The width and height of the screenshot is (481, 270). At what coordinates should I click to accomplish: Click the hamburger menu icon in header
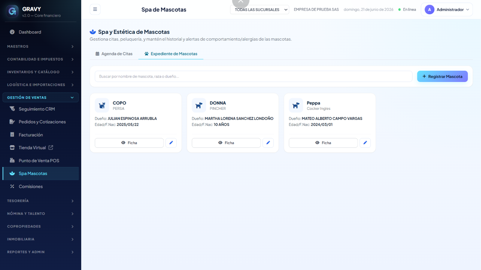coord(95,9)
